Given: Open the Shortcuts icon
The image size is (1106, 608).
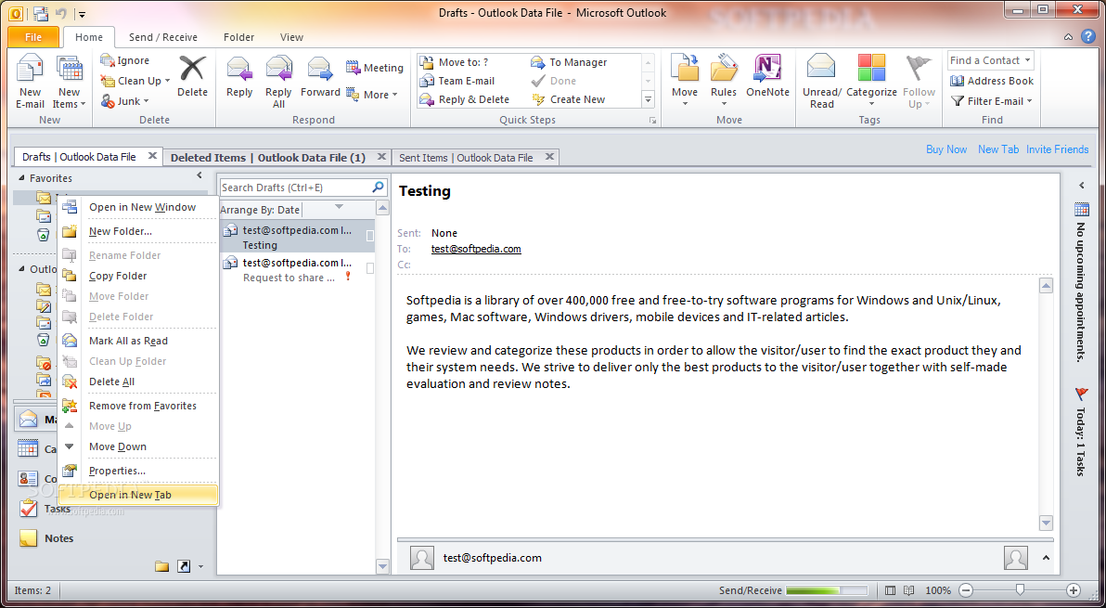Looking at the screenshot, I should click(184, 566).
